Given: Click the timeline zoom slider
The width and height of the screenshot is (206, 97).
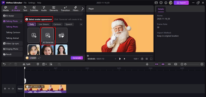Looking at the screenshot, I should coord(192,64).
